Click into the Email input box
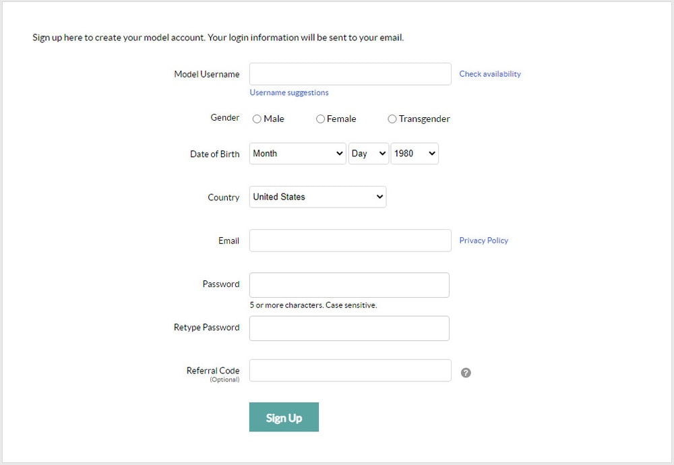 pos(350,241)
